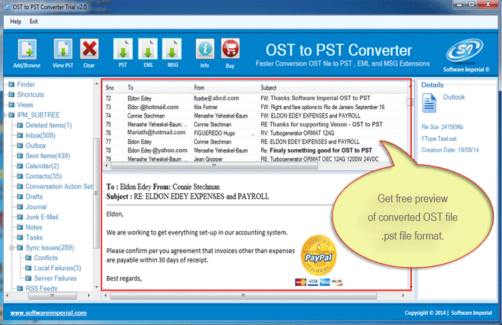502x325 pixels.
Task: Export using the PST icon
Action: click(x=123, y=49)
